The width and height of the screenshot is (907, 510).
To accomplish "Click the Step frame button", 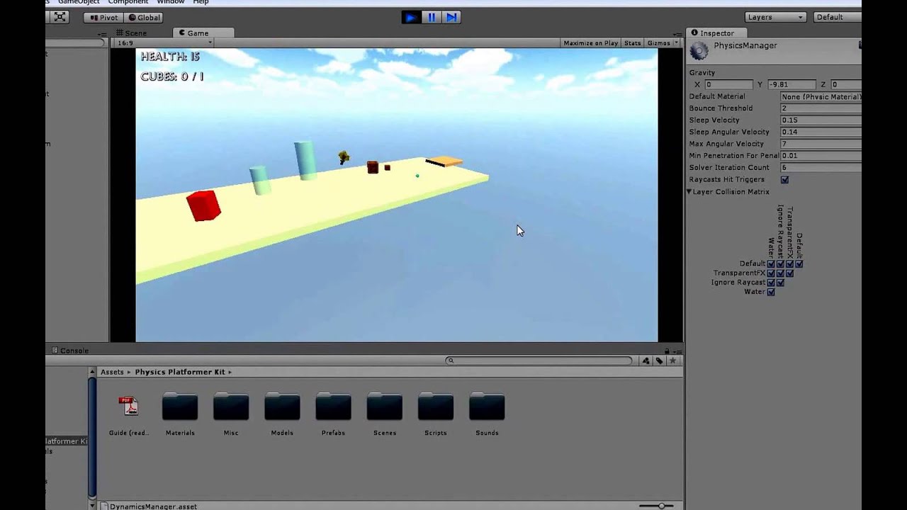I will (x=452, y=17).
